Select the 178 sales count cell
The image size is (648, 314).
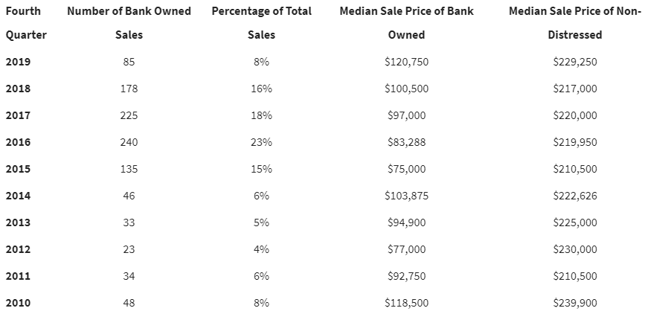[129, 89]
